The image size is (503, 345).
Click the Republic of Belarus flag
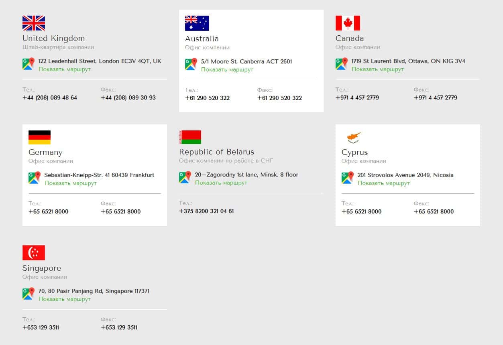(x=190, y=137)
